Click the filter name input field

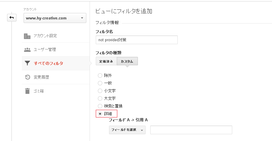[137, 40]
